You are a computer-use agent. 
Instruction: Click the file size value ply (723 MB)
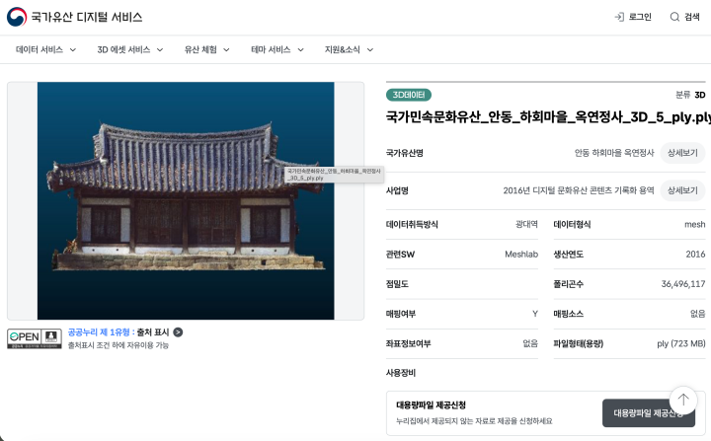tap(681, 343)
